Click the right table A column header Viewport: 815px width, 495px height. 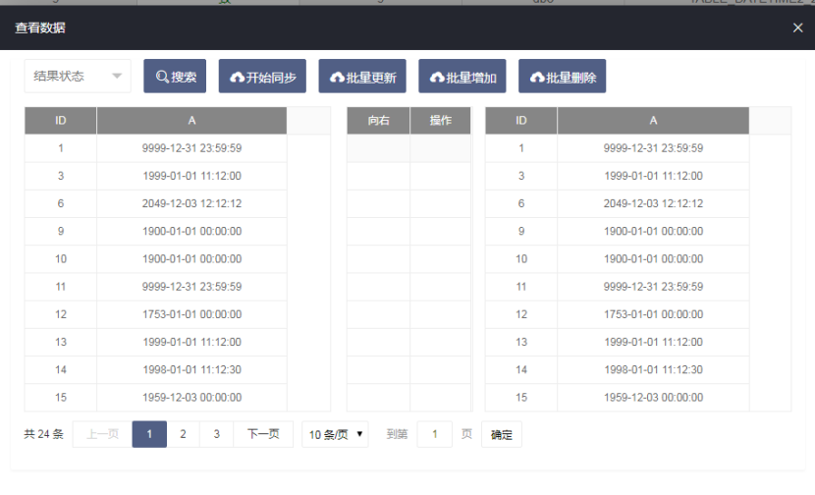[x=653, y=121]
